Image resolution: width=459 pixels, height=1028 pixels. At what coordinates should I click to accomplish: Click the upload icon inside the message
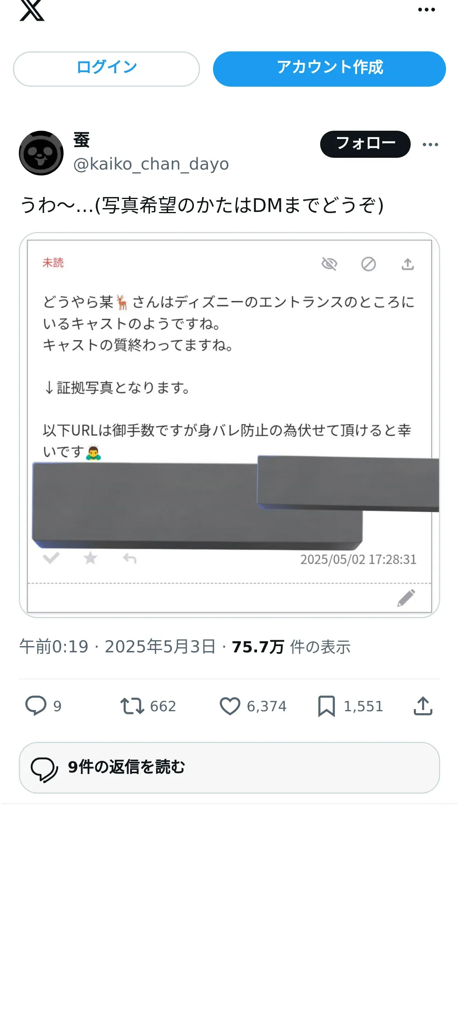[x=408, y=264]
